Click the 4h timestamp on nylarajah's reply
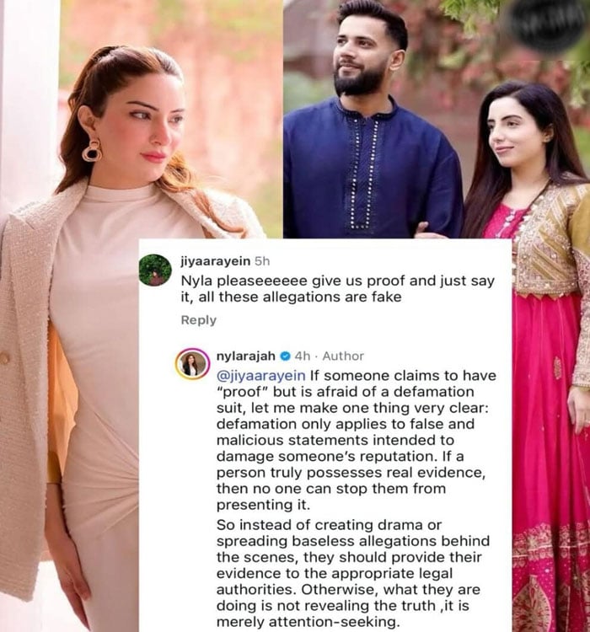This screenshot has width=590, height=632. [303, 356]
